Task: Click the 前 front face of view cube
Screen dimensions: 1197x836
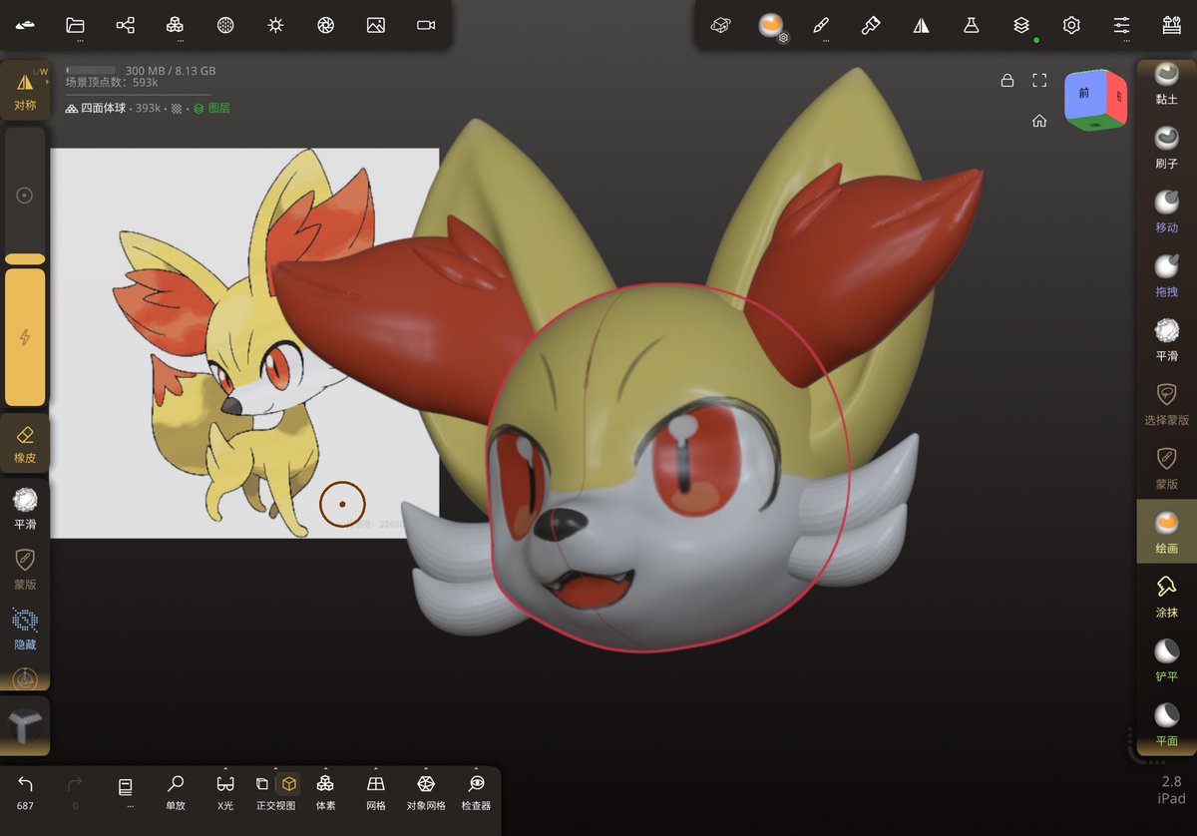Action: click(1083, 93)
